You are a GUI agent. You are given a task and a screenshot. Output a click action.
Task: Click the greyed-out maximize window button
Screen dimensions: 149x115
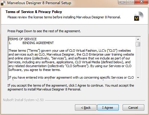pyautogui.click(x=130, y=2)
